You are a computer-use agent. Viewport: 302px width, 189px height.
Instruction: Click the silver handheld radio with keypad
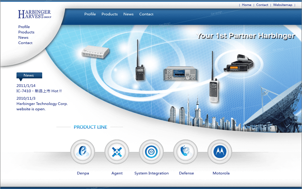(x=214, y=77)
